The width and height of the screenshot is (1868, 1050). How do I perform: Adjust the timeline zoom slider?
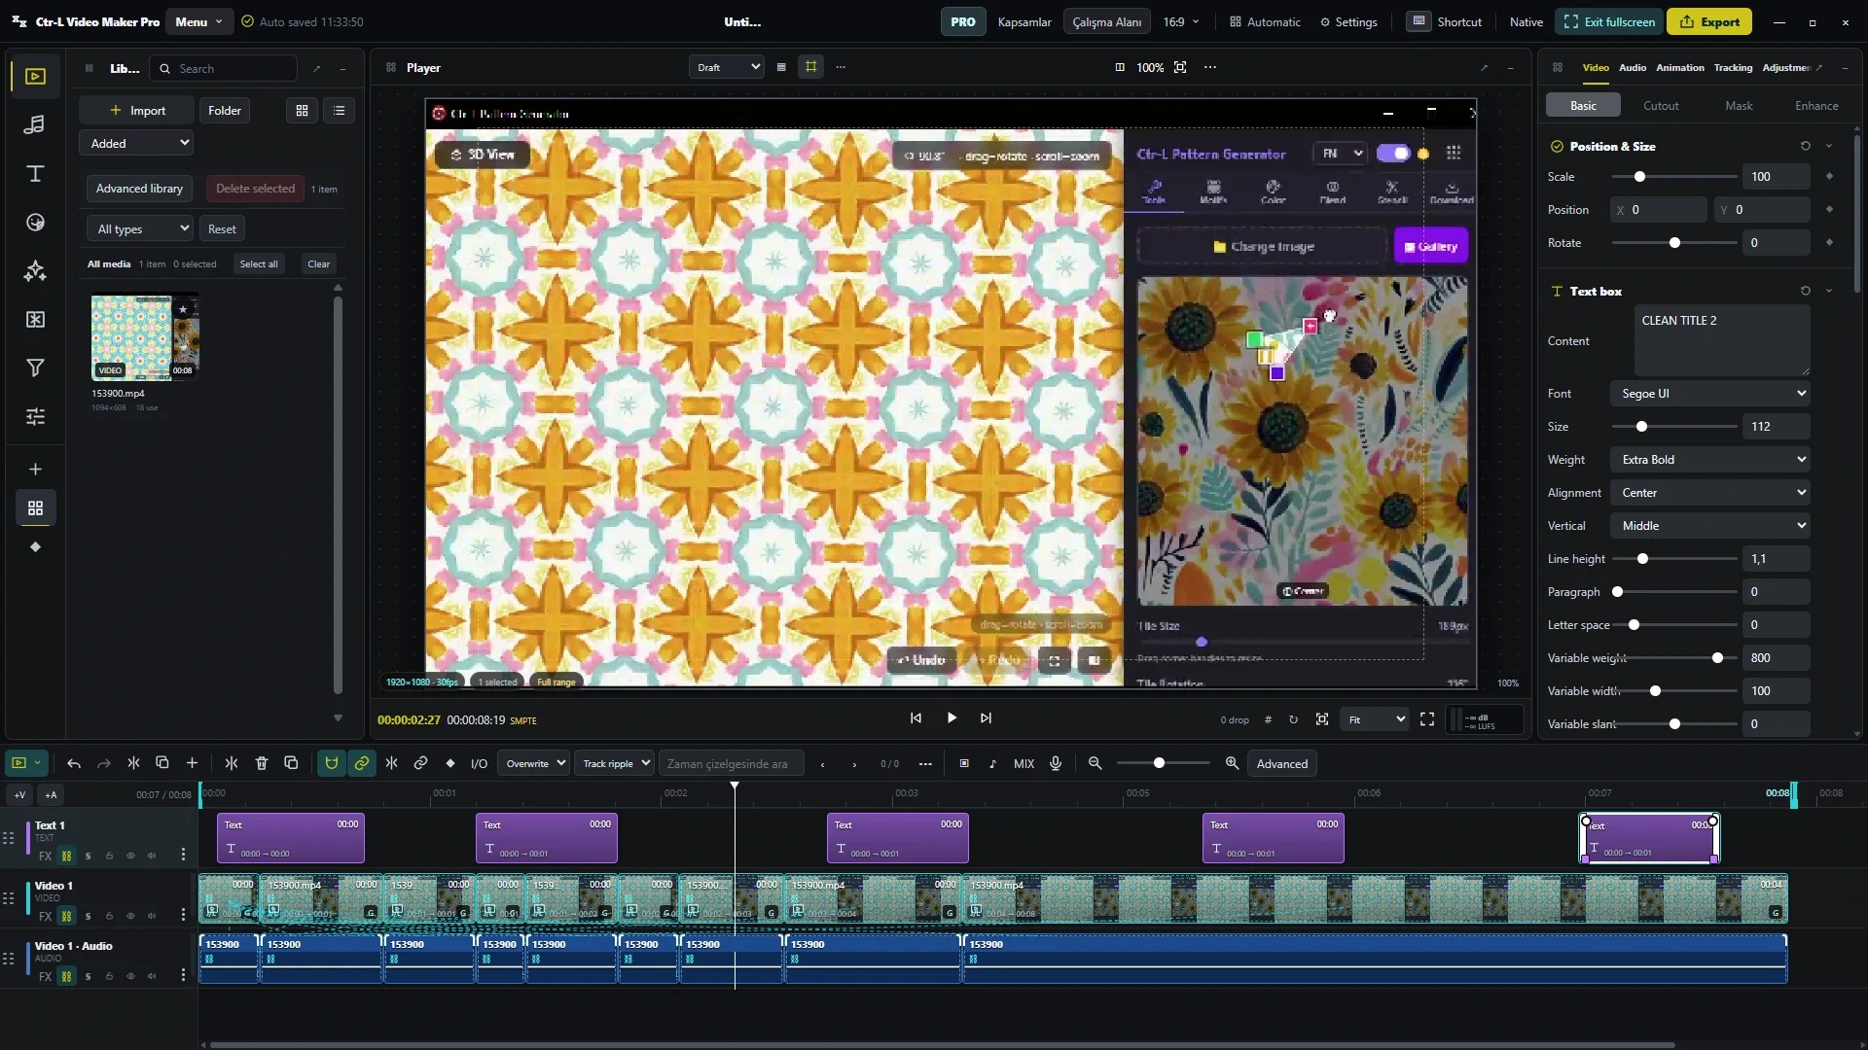click(1163, 764)
